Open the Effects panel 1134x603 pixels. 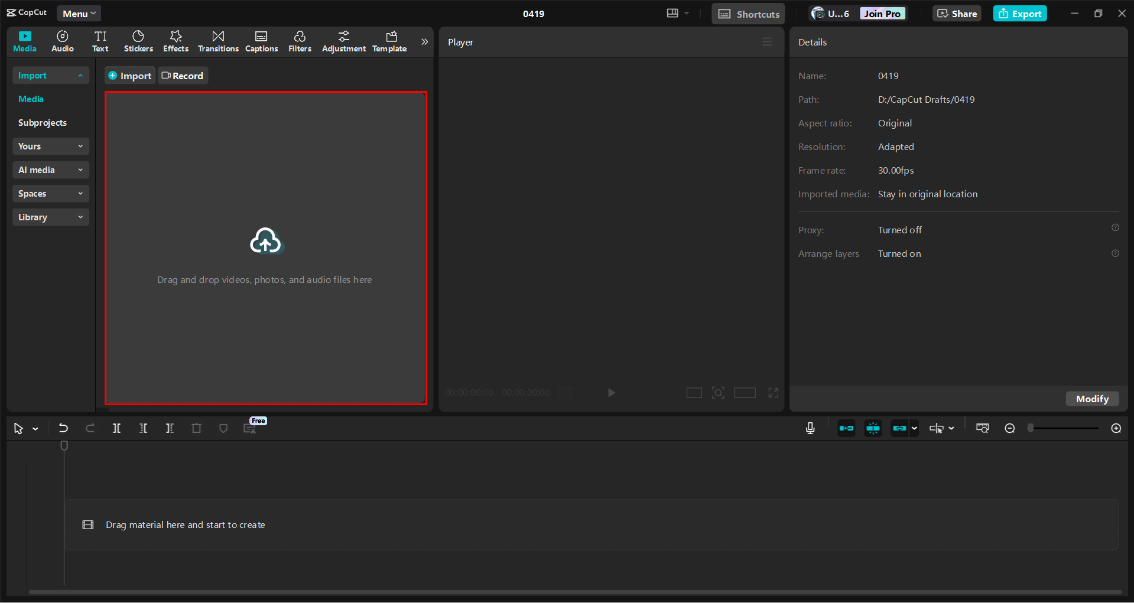coord(176,41)
